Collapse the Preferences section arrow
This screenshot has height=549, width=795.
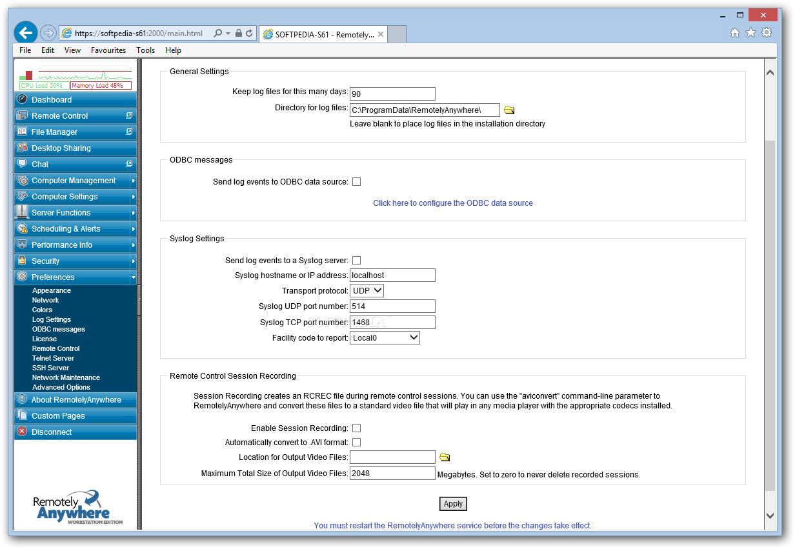133,277
